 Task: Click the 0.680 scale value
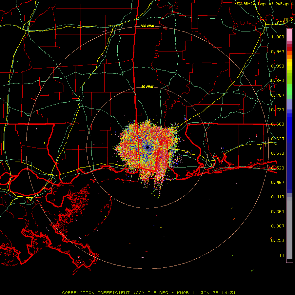point(278,124)
